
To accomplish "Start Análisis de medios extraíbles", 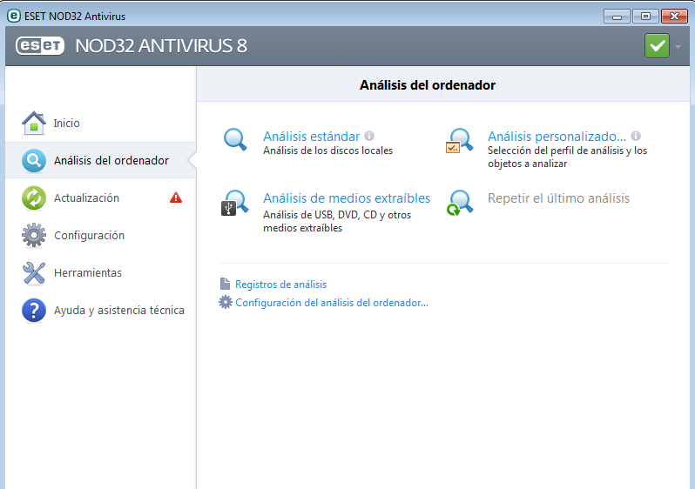I will pos(347,198).
